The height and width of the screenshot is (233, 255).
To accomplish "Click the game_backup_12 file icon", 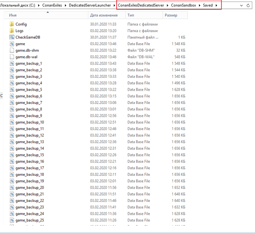I will (x=12, y=135).
